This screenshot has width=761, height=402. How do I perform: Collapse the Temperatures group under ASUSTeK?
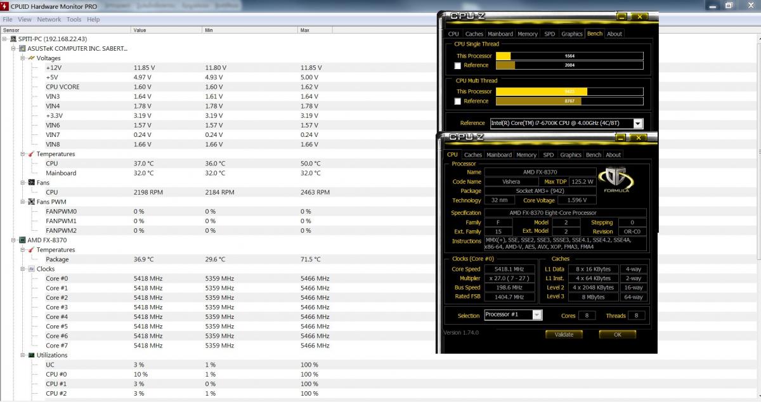tap(23, 154)
